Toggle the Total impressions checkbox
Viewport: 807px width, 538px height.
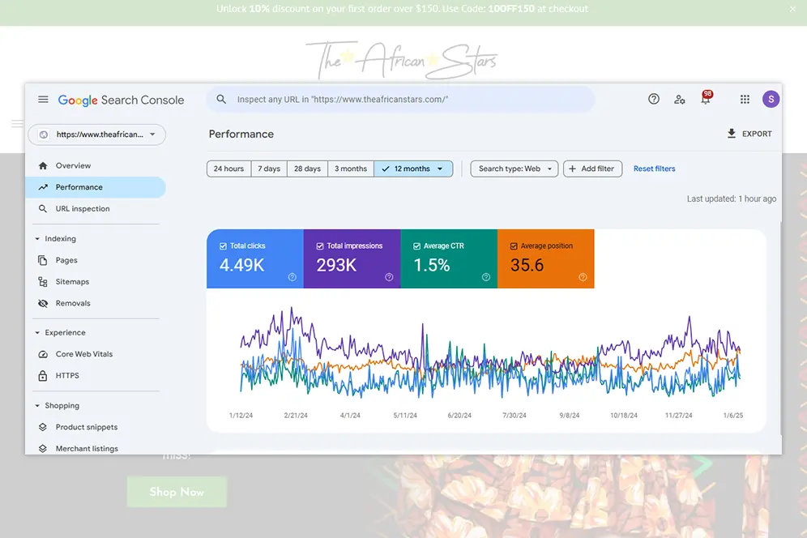320,246
